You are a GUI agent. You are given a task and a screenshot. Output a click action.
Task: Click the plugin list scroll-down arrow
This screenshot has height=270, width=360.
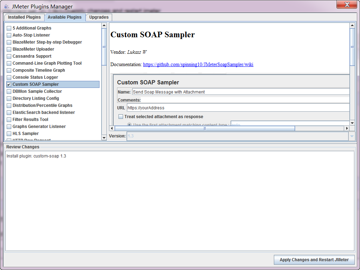(x=104, y=138)
